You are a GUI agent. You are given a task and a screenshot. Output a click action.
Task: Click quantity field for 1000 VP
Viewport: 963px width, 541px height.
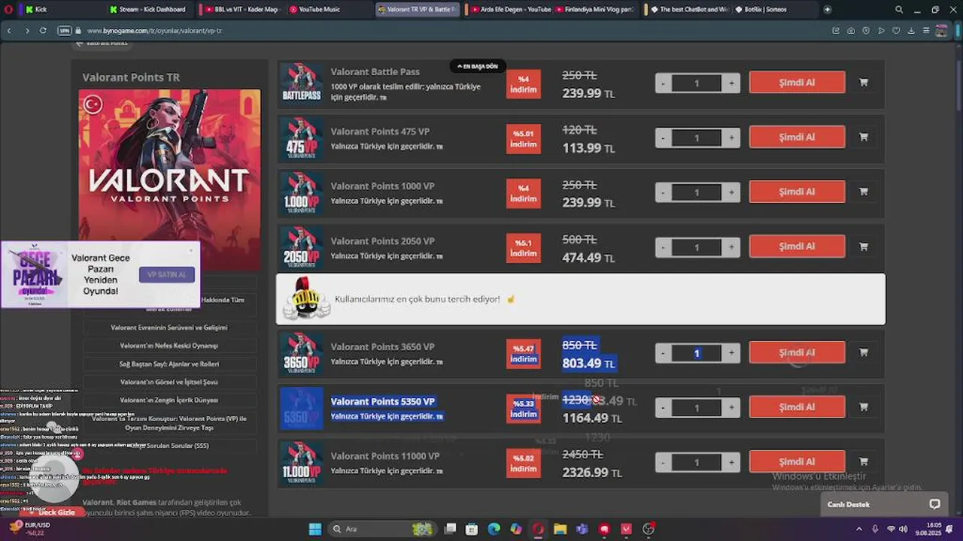697,192
